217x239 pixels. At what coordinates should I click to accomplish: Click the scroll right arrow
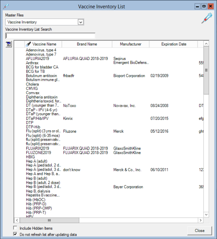coord(200,220)
